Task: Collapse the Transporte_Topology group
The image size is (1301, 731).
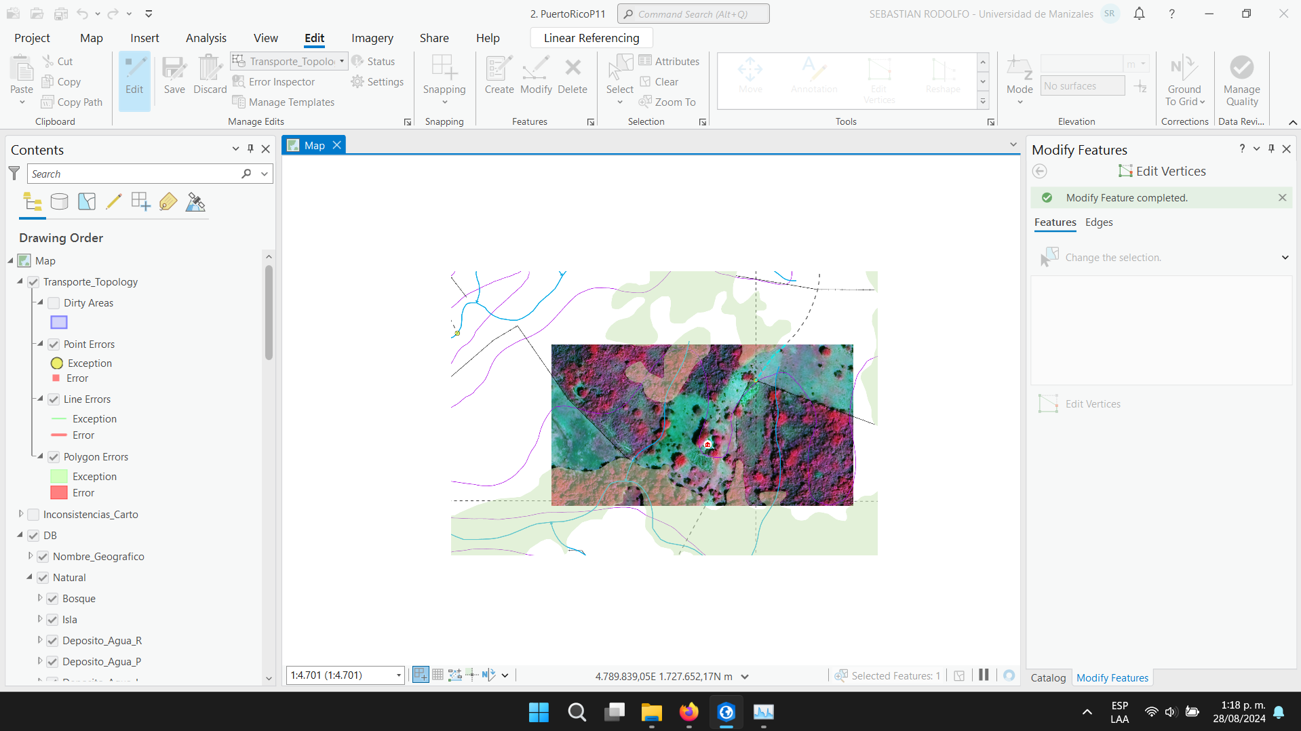Action: click(19, 281)
